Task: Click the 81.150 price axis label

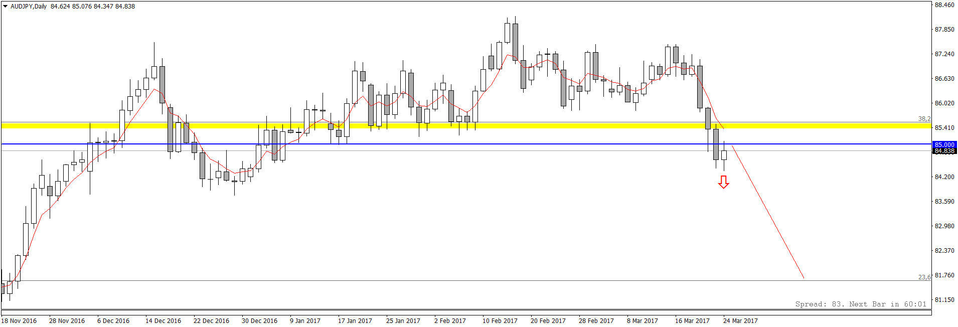Action: click(x=944, y=300)
